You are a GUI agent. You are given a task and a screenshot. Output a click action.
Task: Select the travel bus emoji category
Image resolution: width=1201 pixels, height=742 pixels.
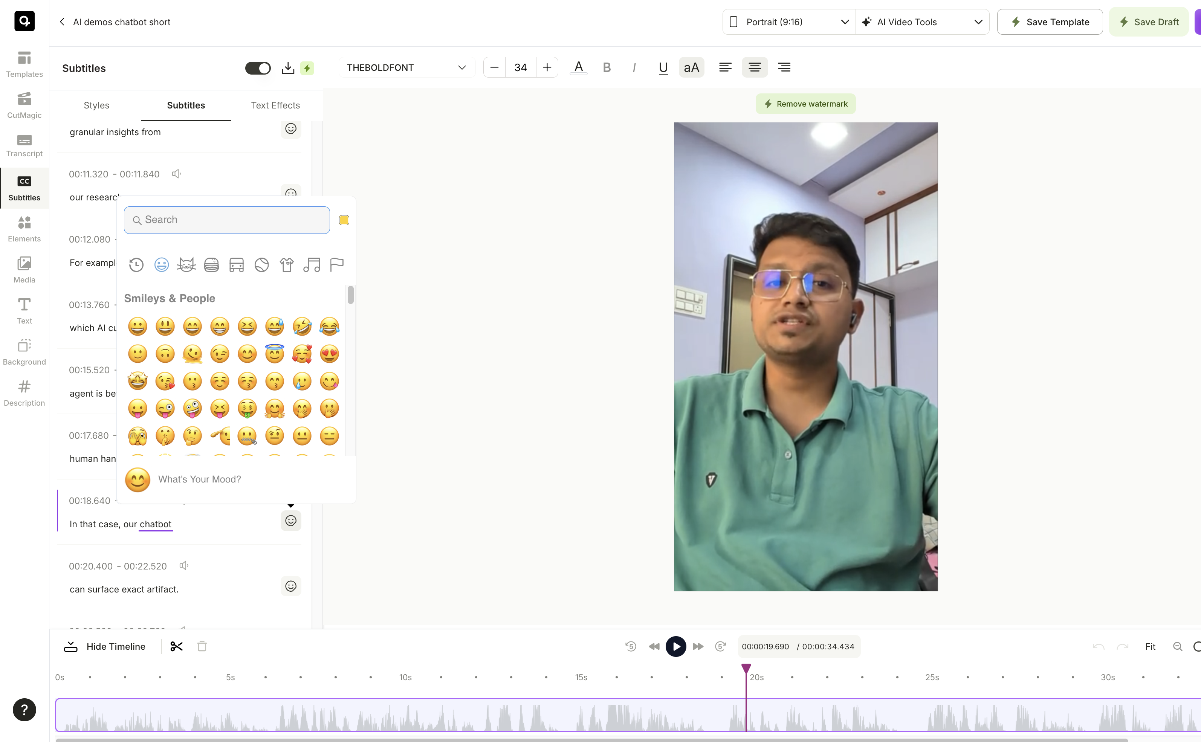coord(237,265)
